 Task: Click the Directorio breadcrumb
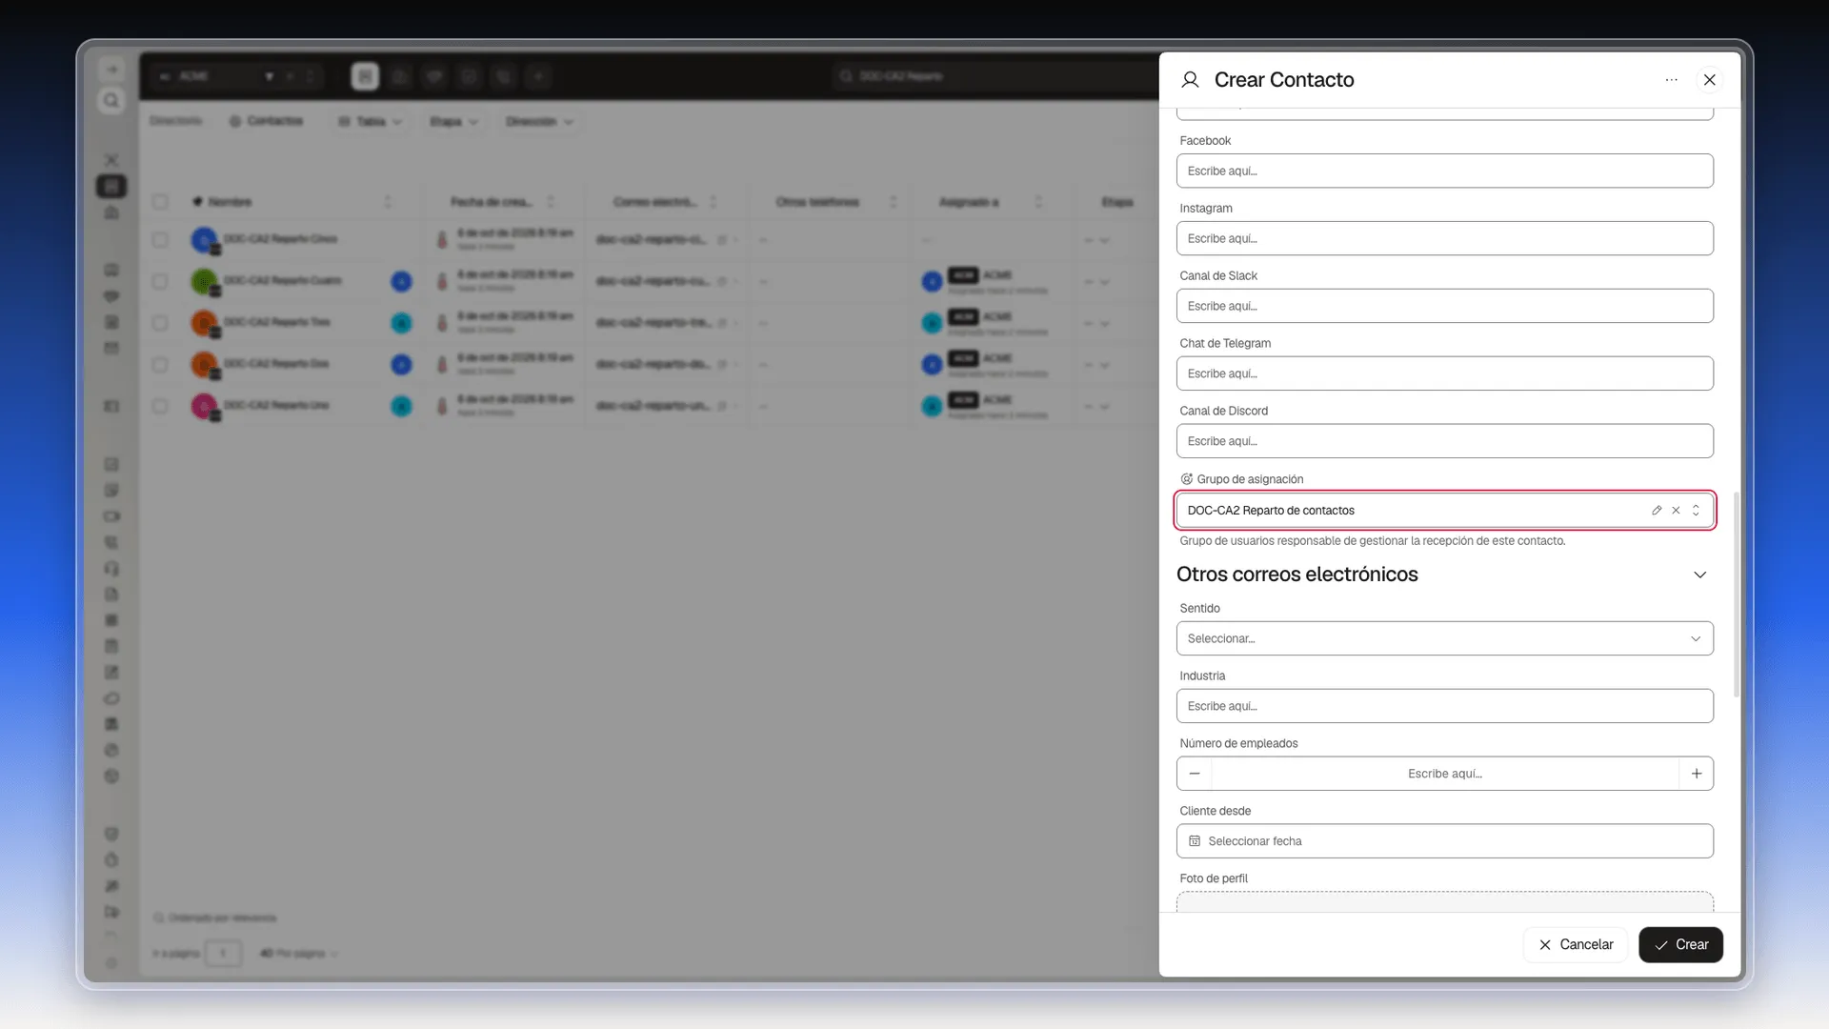[176, 121]
